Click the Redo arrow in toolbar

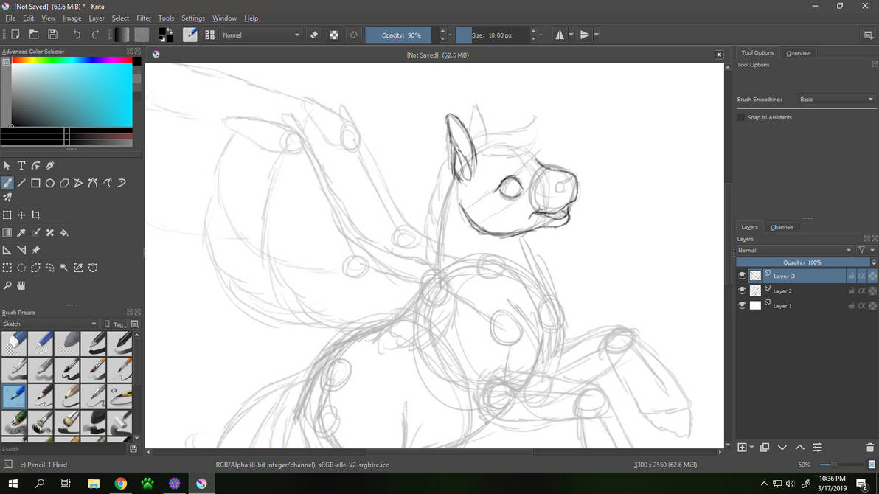[95, 35]
